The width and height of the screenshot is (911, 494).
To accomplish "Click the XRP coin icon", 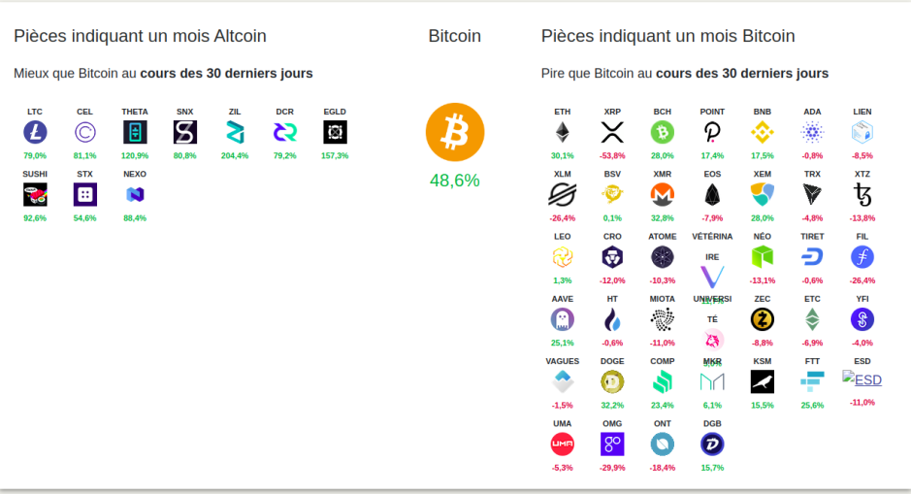I will coord(612,133).
